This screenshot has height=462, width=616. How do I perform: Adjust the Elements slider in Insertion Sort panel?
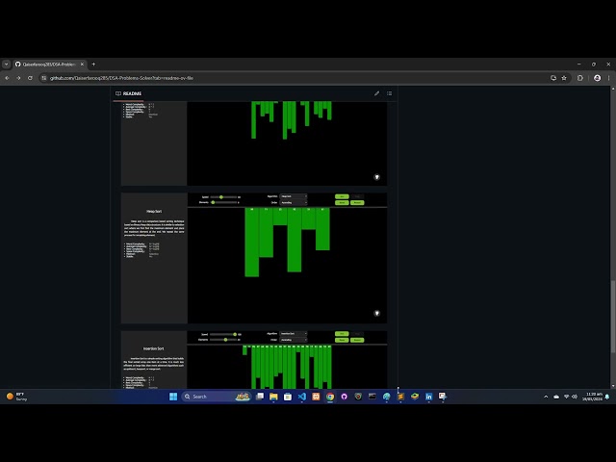point(223,340)
